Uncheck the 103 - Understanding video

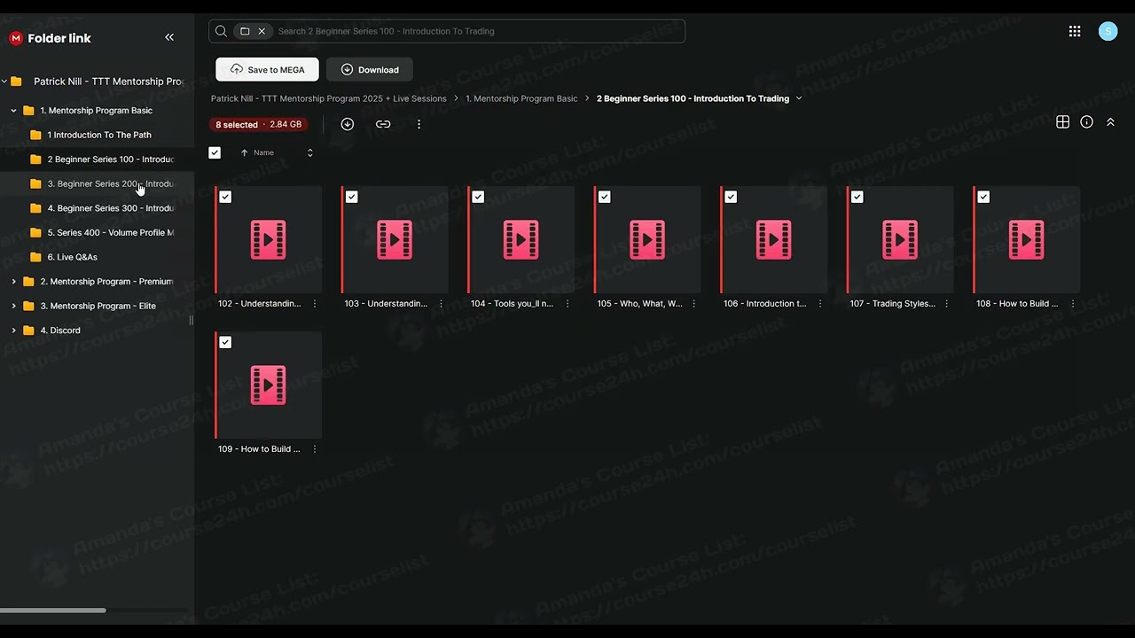click(352, 197)
